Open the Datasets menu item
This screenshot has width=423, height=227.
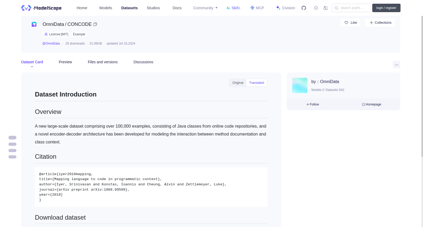[x=130, y=8]
